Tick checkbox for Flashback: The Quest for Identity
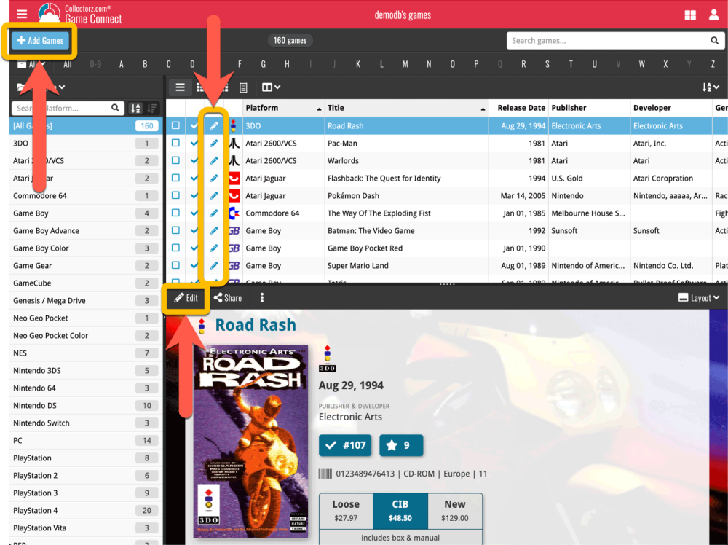This screenshot has height=545, width=728. pos(175,178)
